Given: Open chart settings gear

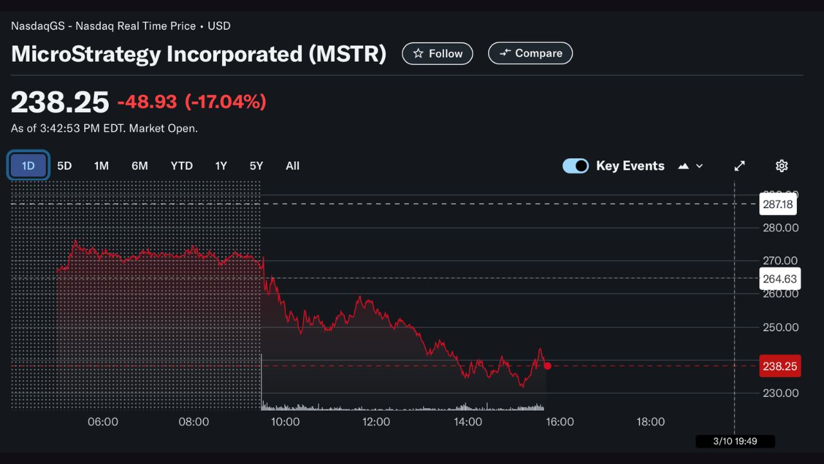Looking at the screenshot, I should pyautogui.click(x=782, y=166).
